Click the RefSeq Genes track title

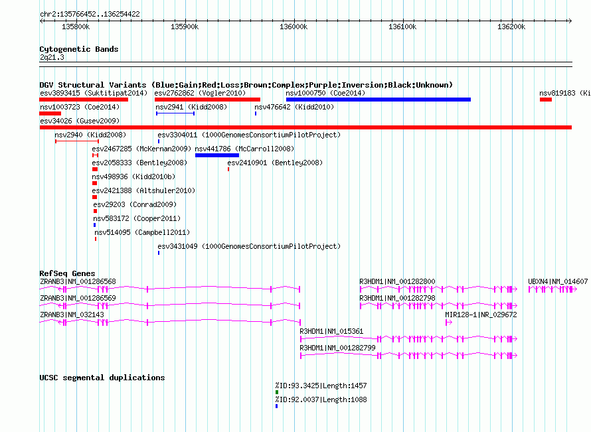click(67, 273)
